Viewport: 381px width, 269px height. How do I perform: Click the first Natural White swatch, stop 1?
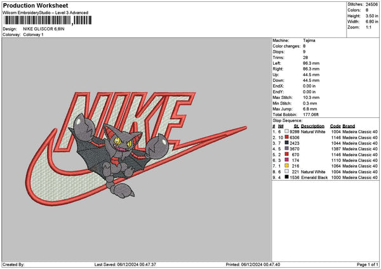287,132
